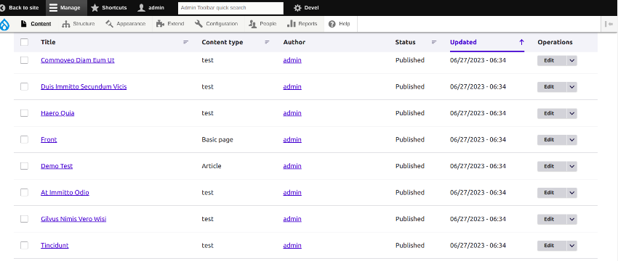Sort by Title using its sort icon

(x=186, y=42)
